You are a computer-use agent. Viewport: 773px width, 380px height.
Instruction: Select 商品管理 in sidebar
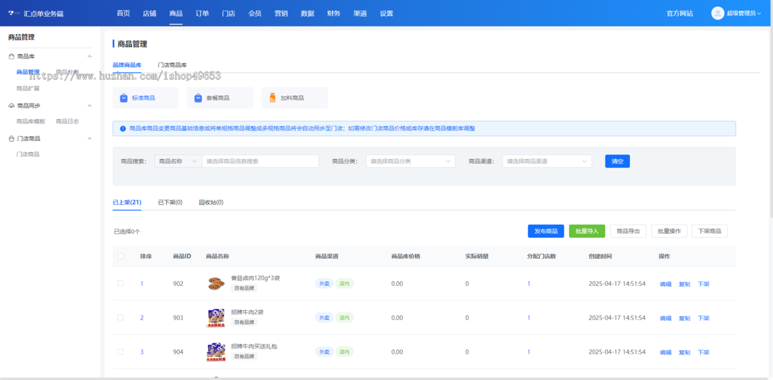pos(28,72)
